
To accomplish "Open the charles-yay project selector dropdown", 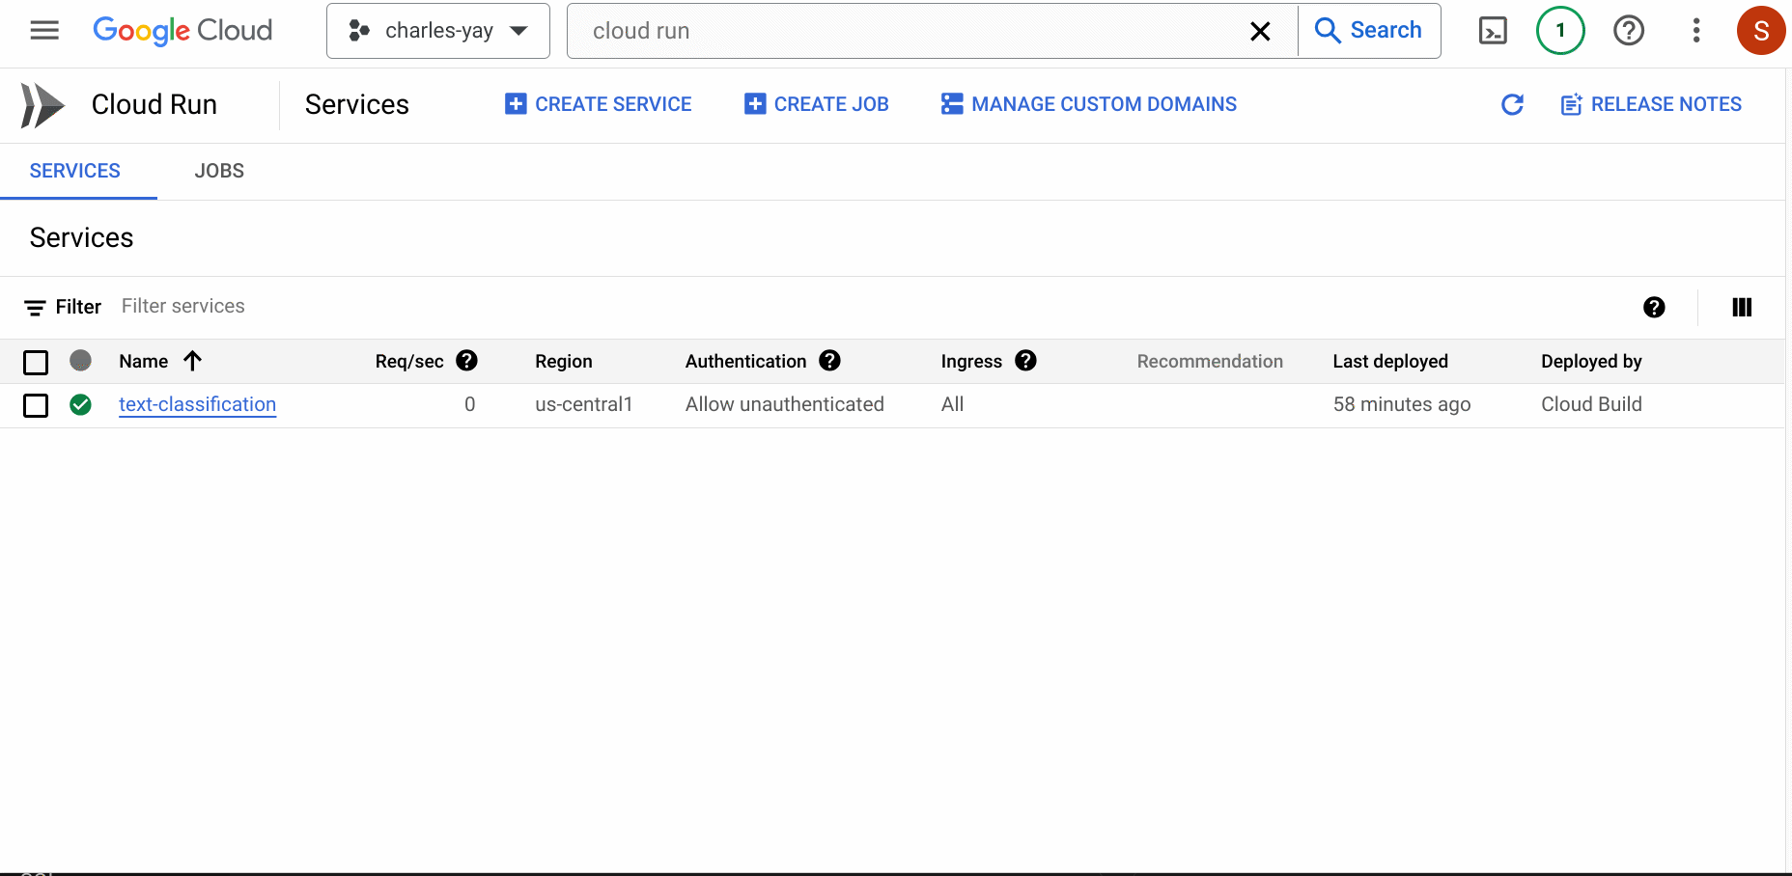I will (438, 31).
